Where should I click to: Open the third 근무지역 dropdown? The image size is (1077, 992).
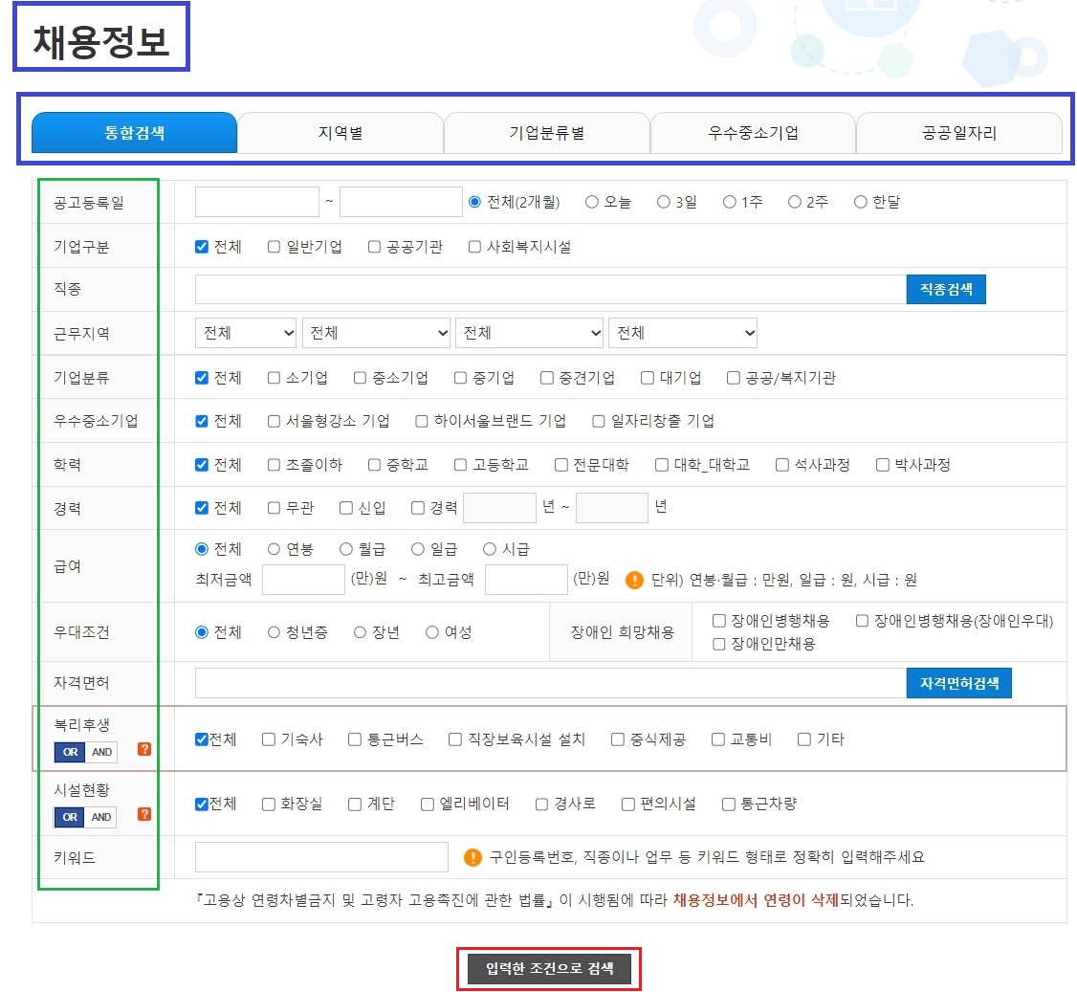pyautogui.click(x=530, y=333)
